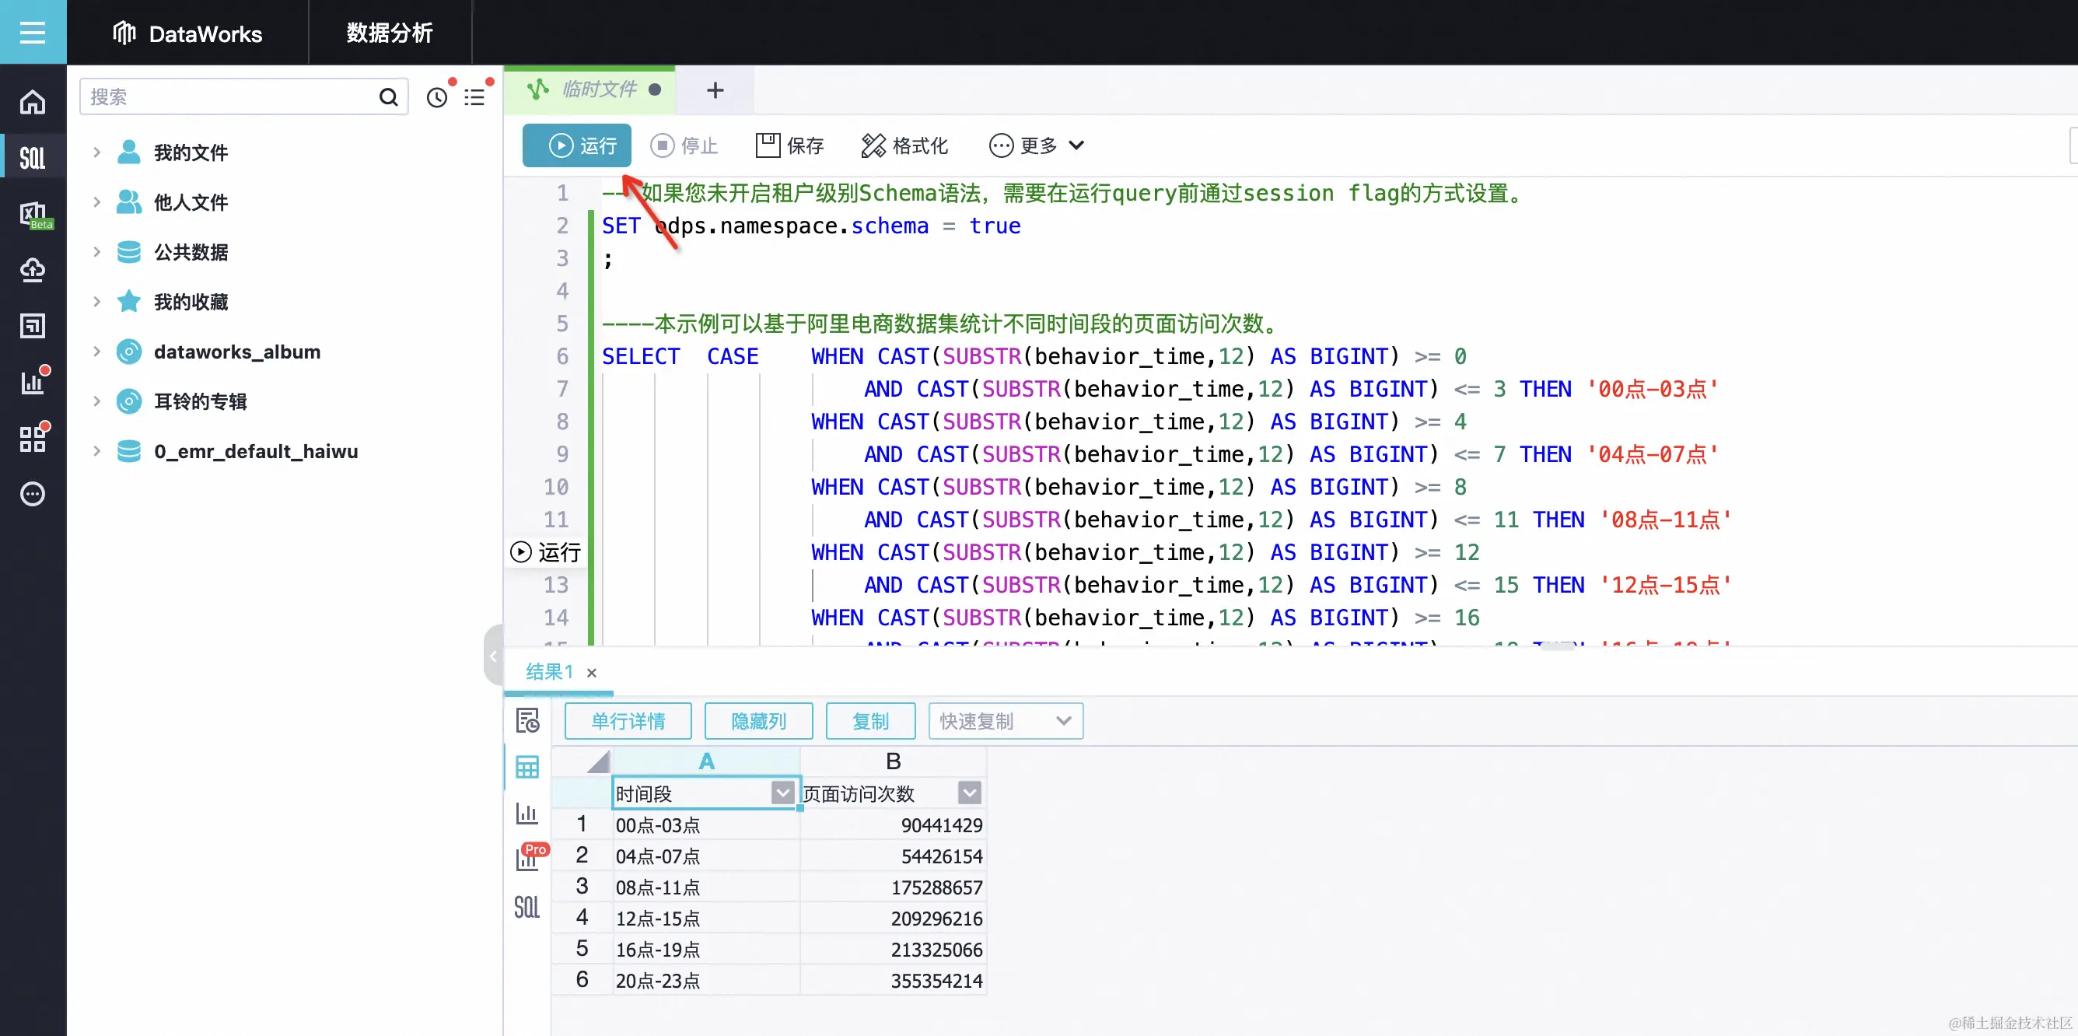This screenshot has width=2078, height=1036.
Task: Open the filter dropdown on 页面访问次数 column
Action: point(970,793)
